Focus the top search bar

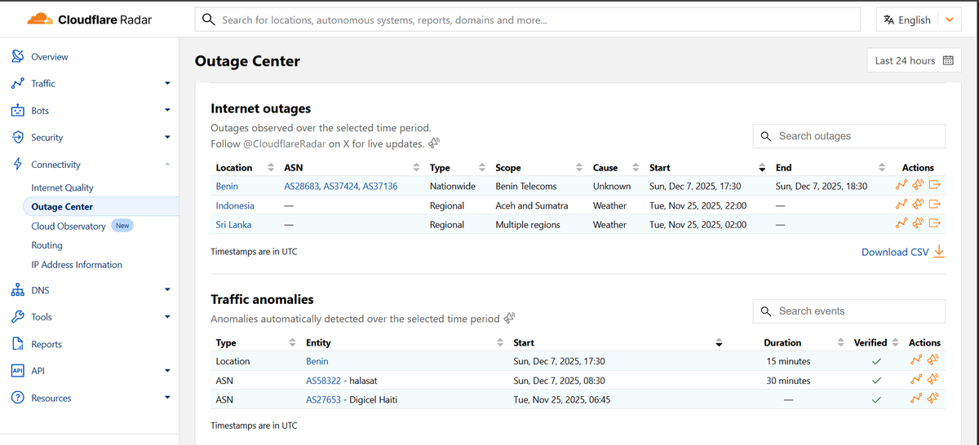(x=527, y=20)
